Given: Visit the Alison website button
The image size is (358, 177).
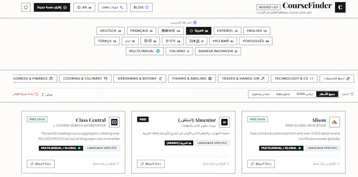Looking at the screenshot, I should point(261,164).
